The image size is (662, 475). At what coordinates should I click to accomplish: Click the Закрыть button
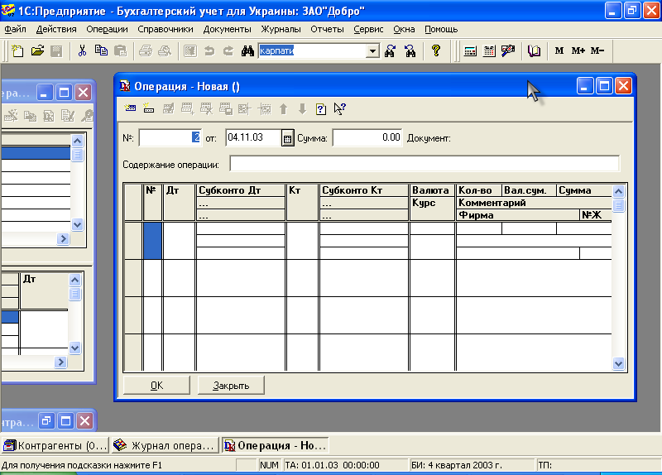[231, 386]
